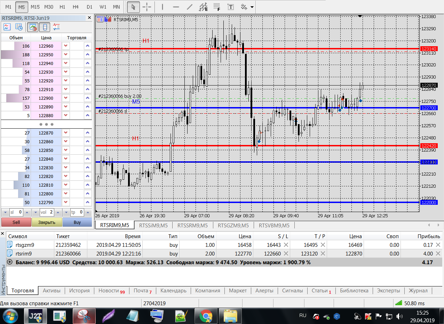The height and width of the screenshot is (324, 444).
Task: Select the equidistant channel tool
Action: (203, 7)
